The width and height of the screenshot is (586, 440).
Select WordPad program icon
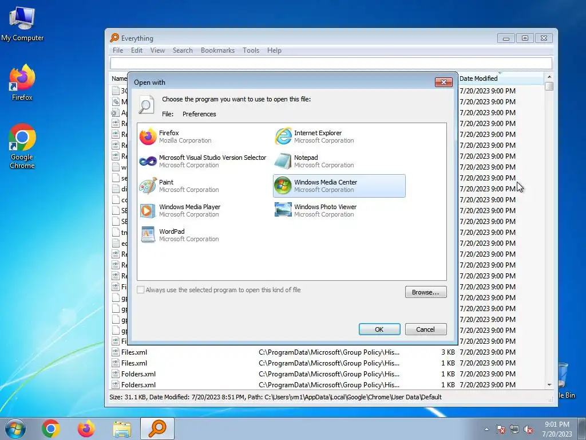(x=148, y=234)
